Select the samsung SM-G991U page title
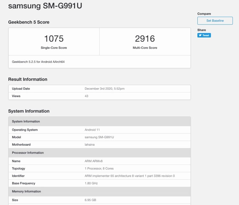Image resolution: width=239 pixels, height=205 pixels. 45,6
